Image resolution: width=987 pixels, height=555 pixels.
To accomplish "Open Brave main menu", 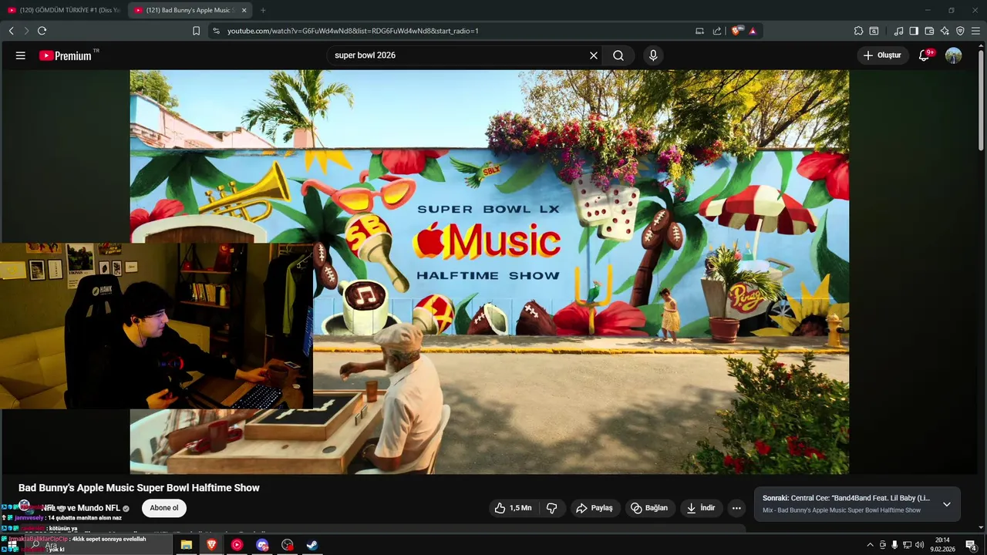I will [975, 31].
